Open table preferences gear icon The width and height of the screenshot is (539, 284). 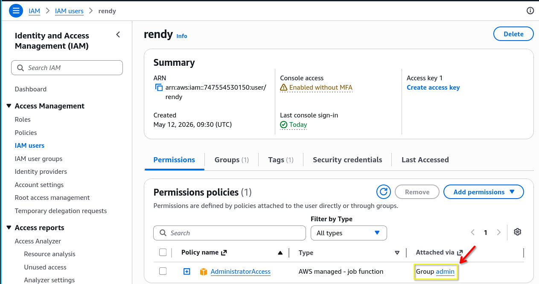pos(518,232)
